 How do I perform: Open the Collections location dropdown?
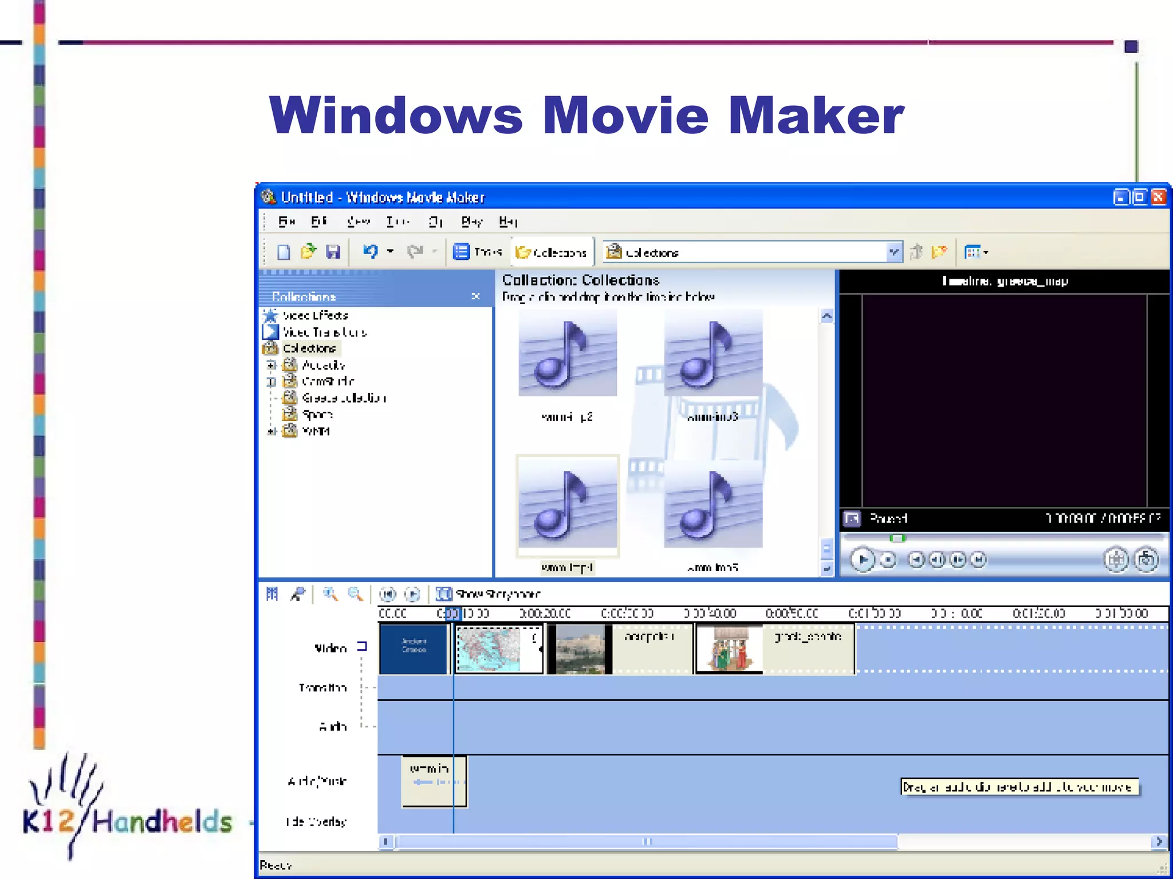(x=893, y=252)
